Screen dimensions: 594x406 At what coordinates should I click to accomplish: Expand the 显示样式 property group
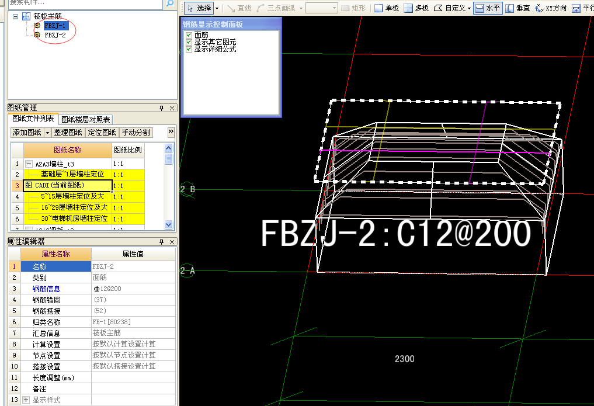[x=26, y=400]
